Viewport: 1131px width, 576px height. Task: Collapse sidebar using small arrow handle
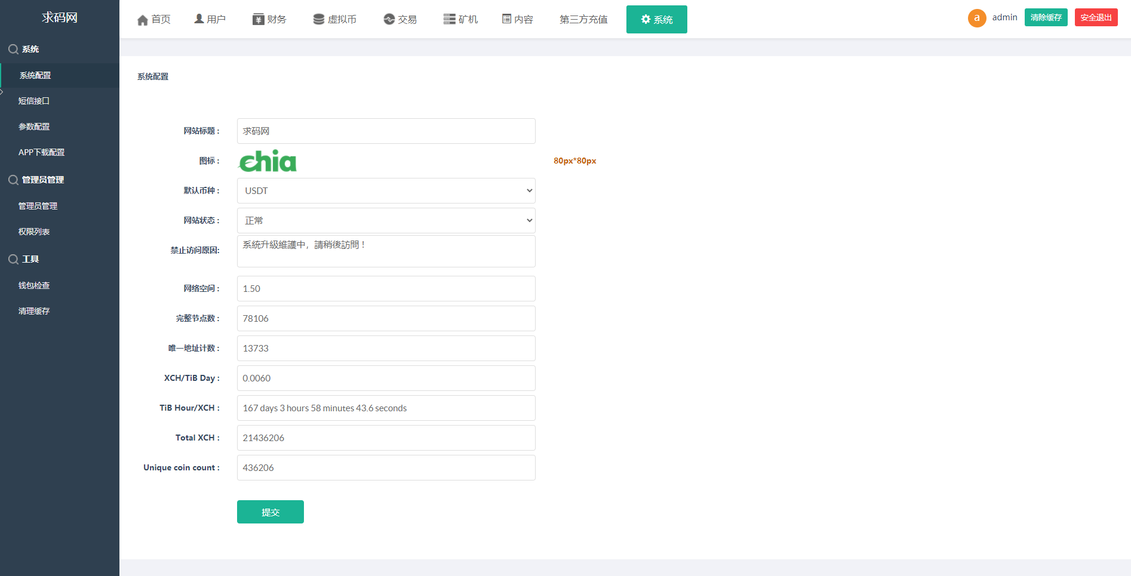[2, 92]
